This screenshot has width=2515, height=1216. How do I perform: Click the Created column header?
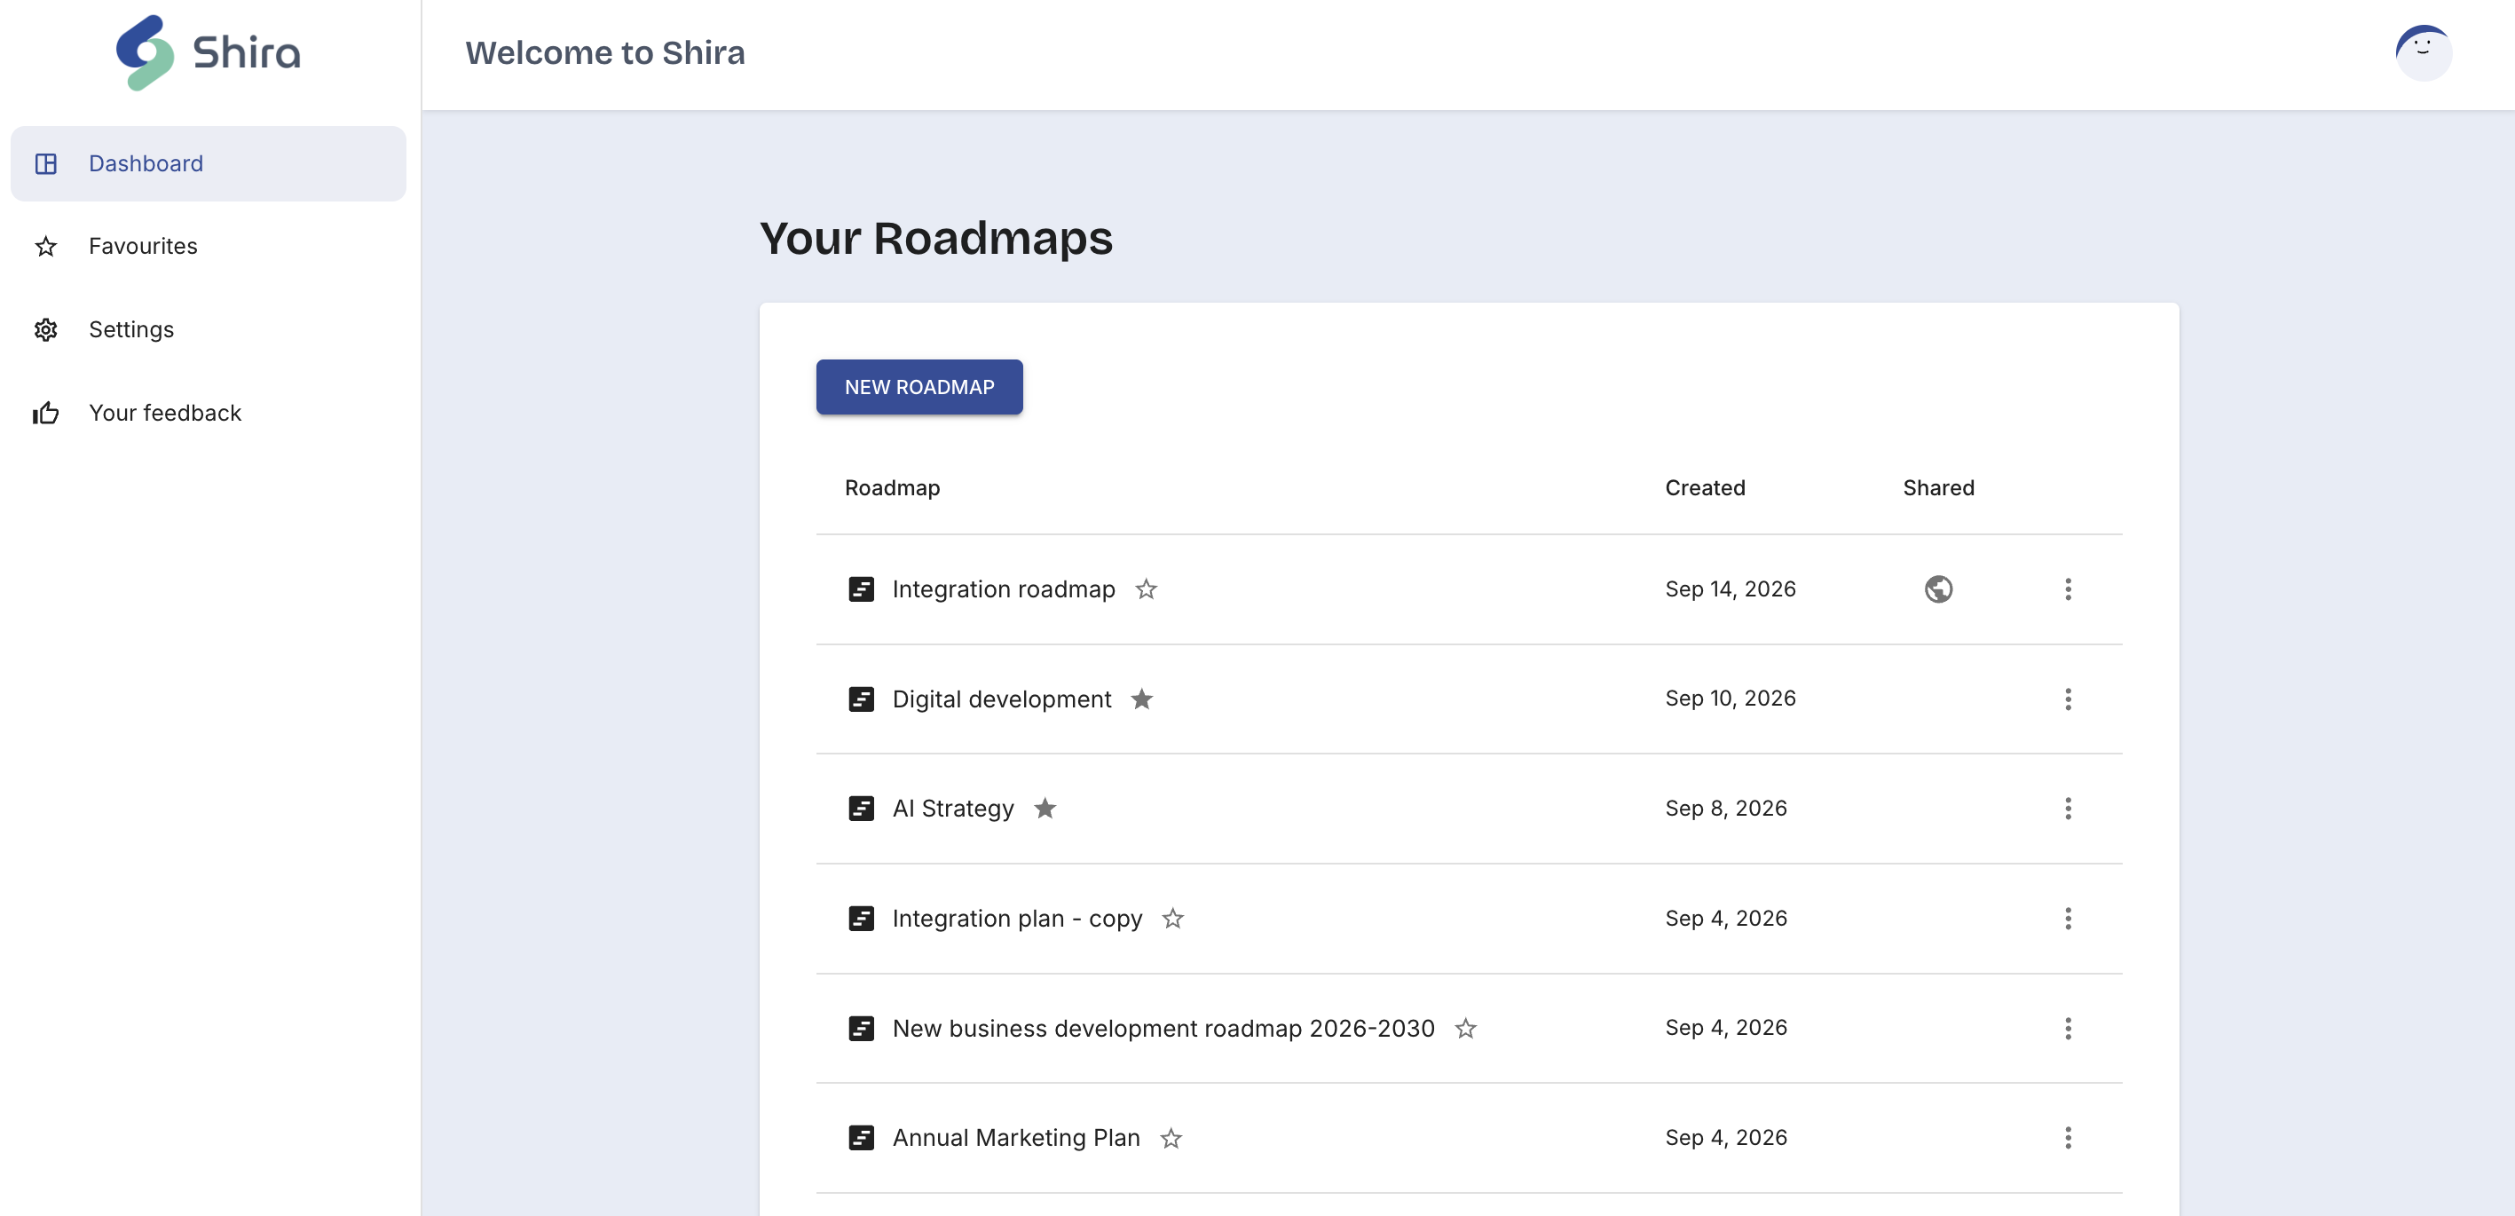[1704, 487]
